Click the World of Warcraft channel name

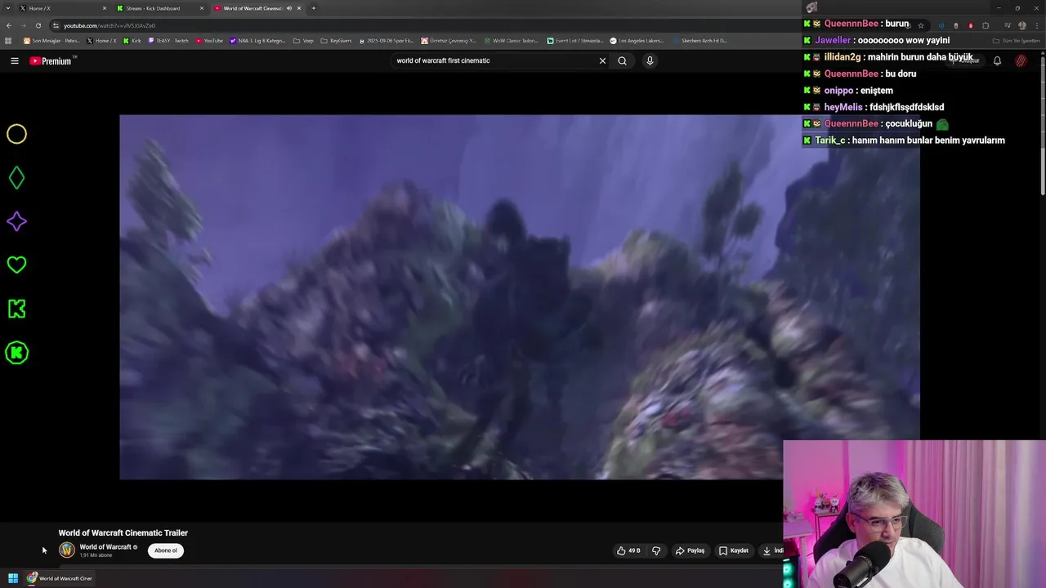pos(105,547)
